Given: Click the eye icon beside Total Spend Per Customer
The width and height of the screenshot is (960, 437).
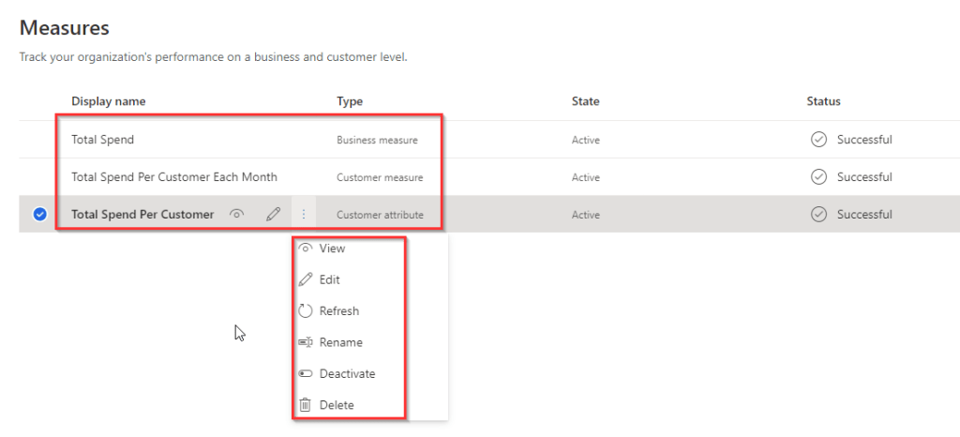Looking at the screenshot, I should pos(237,215).
